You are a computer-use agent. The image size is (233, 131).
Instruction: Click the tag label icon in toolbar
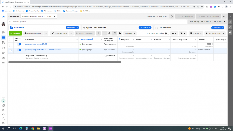[120, 33]
